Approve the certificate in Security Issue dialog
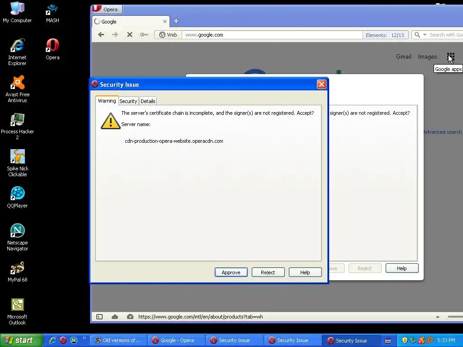The width and height of the screenshot is (463, 347). point(231,272)
